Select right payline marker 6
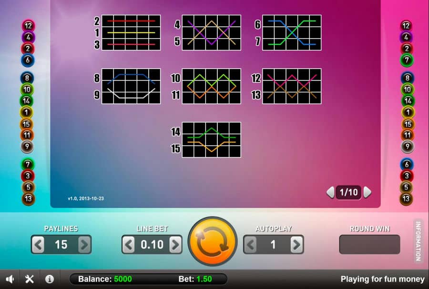This screenshot has height=289, width=429. pos(407,164)
